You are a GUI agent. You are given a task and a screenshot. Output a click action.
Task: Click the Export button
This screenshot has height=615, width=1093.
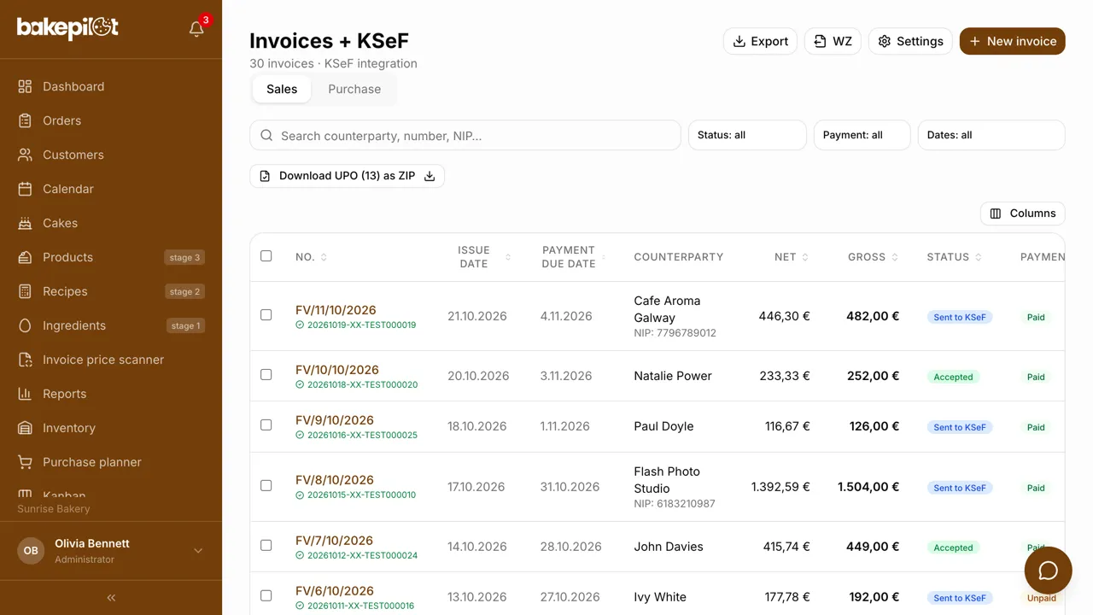[x=760, y=41]
